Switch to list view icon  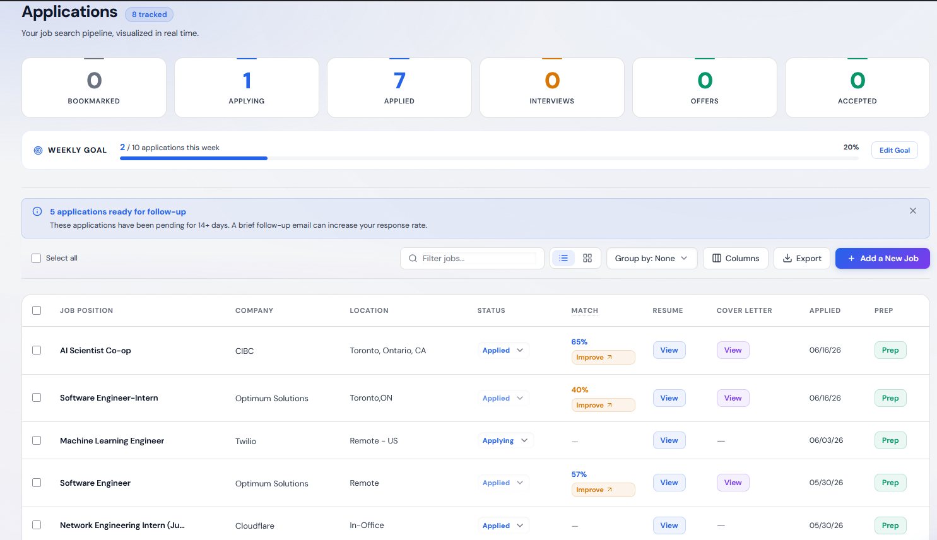[x=563, y=258]
